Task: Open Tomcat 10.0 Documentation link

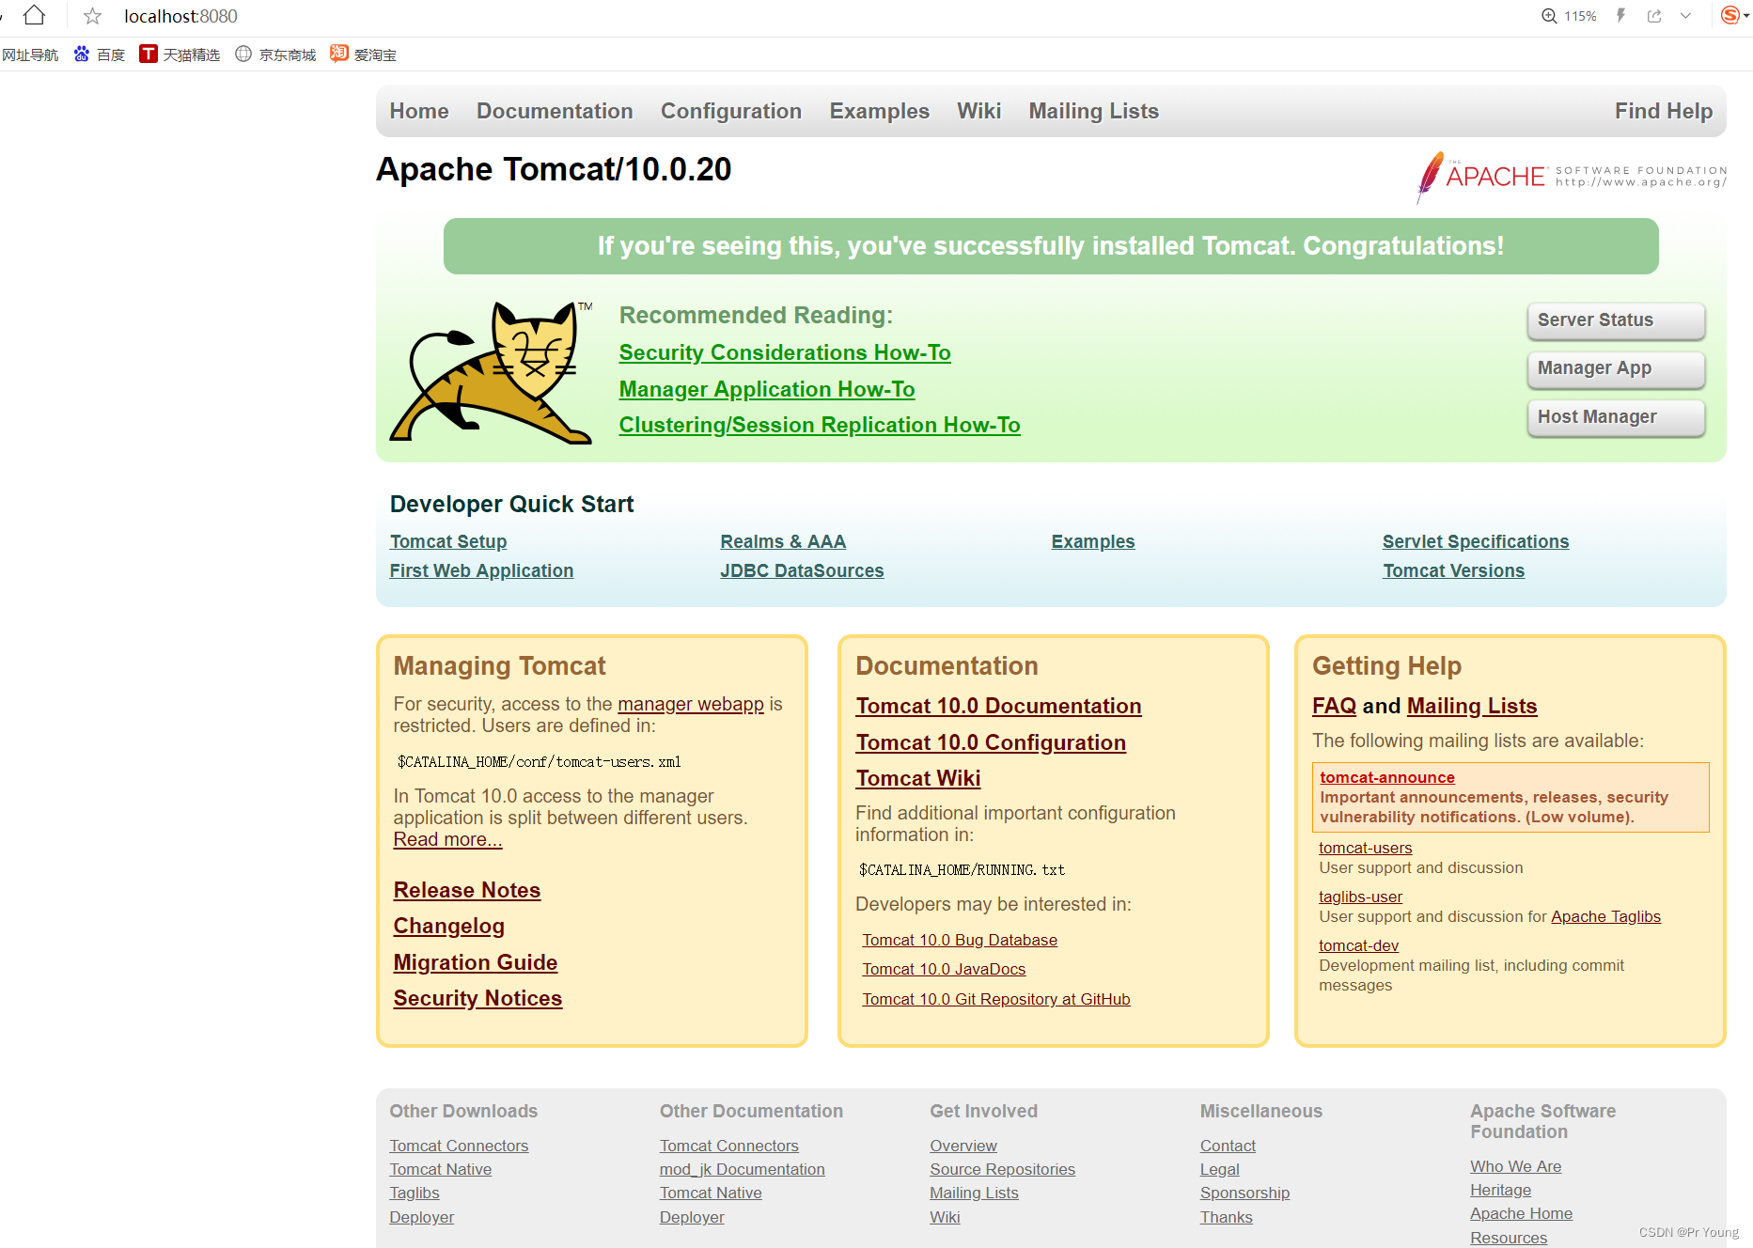Action: coord(998,706)
